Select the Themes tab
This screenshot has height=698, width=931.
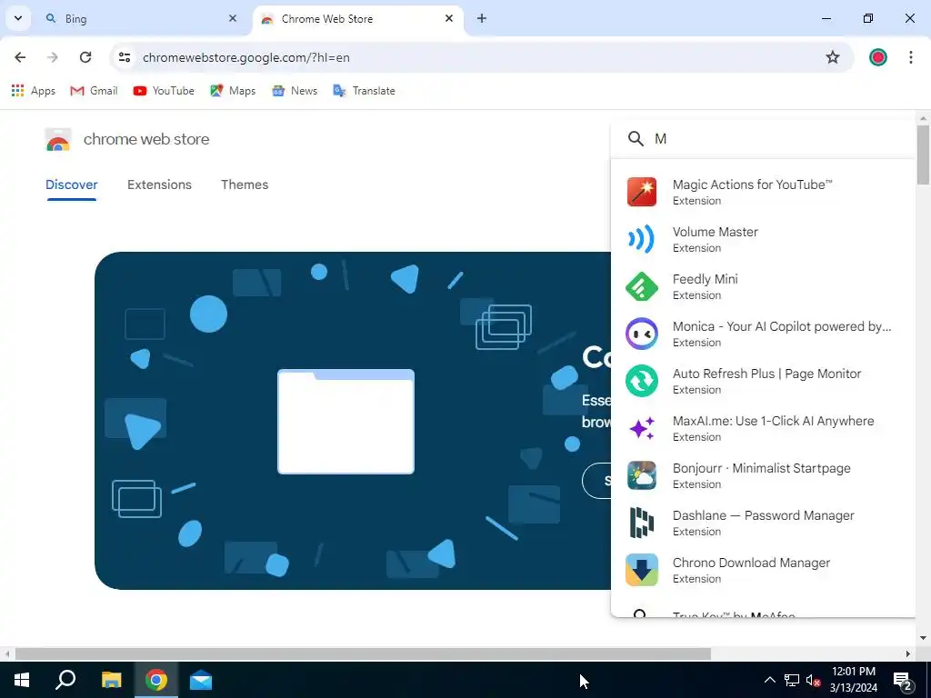(x=245, y=184)
